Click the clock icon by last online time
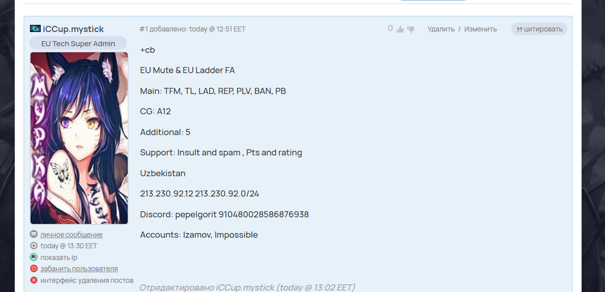 (x=34, y=245)
